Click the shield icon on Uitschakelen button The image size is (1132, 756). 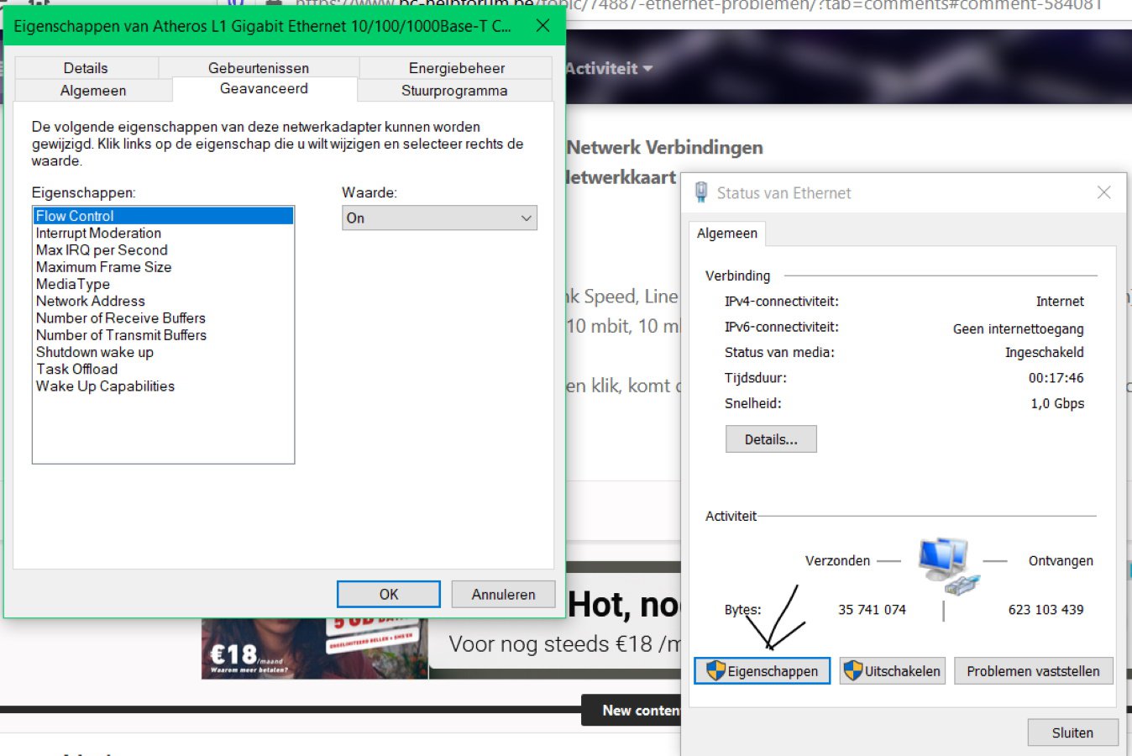[x=853, y=670]
